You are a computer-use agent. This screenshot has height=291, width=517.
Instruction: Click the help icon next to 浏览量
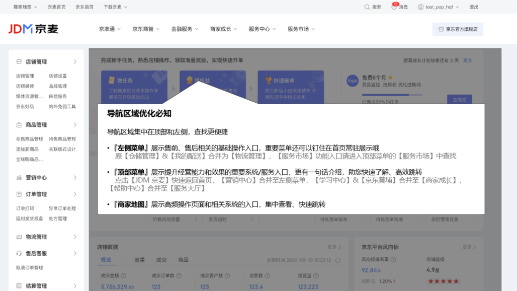pos(316,275)
